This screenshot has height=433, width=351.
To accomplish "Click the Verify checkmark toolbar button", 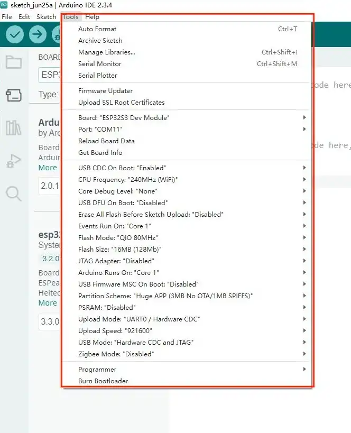I will click(x=15, y=34).
